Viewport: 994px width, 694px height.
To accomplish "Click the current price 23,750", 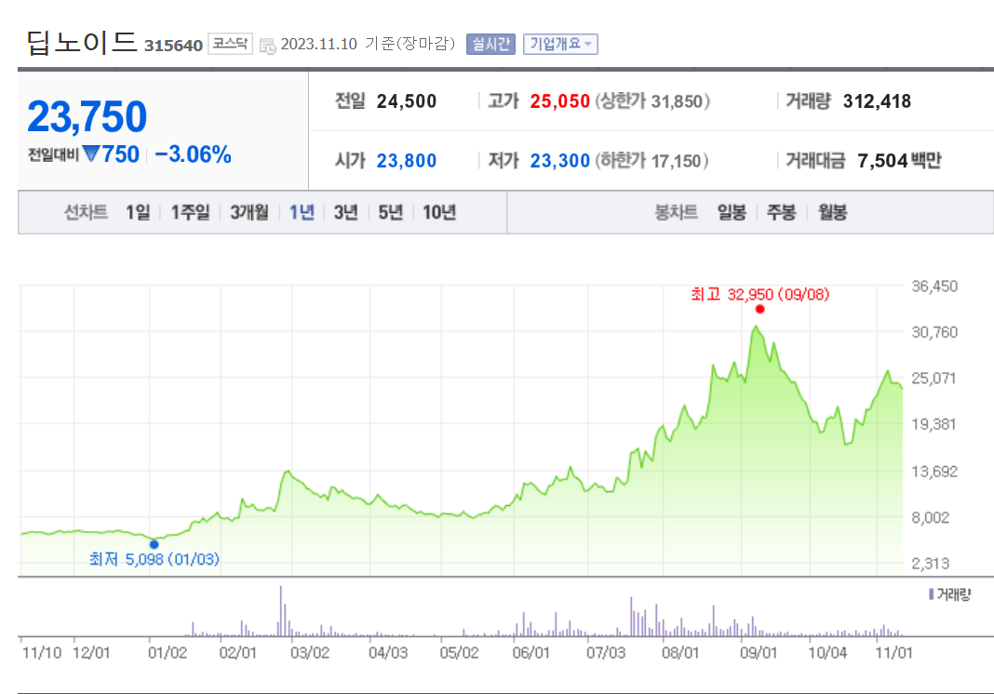I will 87,116.
